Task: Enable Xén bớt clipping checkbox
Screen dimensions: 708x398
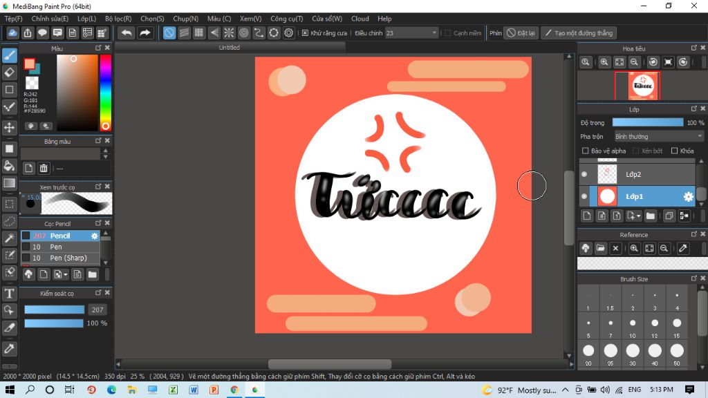Action: (x=636, y=151)
